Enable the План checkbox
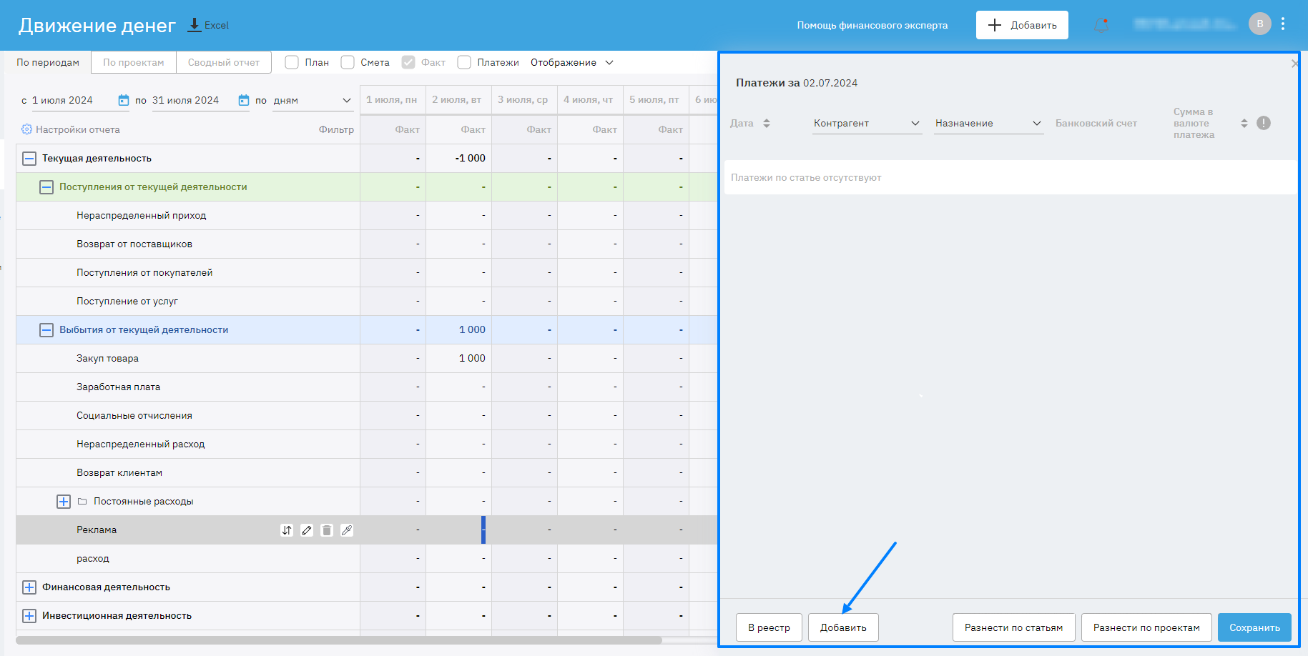 coord(292,62)
